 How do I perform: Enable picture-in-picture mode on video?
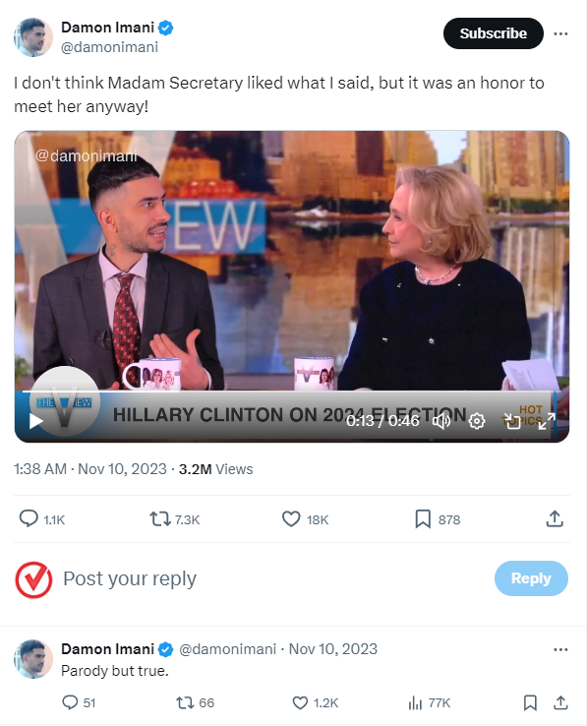tap(512, 421)
